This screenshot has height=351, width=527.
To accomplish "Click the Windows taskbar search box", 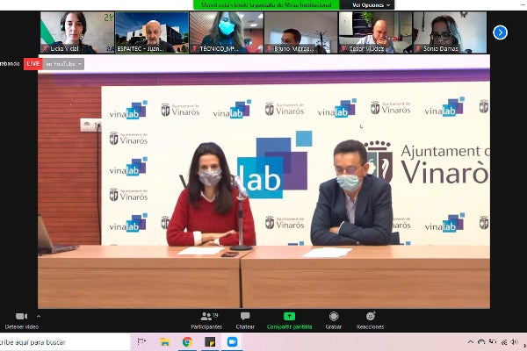I will (x=65, y=342).
